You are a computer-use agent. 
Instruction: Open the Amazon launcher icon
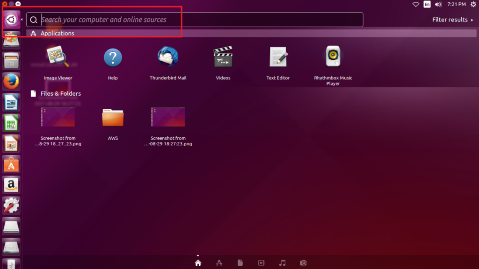(11, 184)
